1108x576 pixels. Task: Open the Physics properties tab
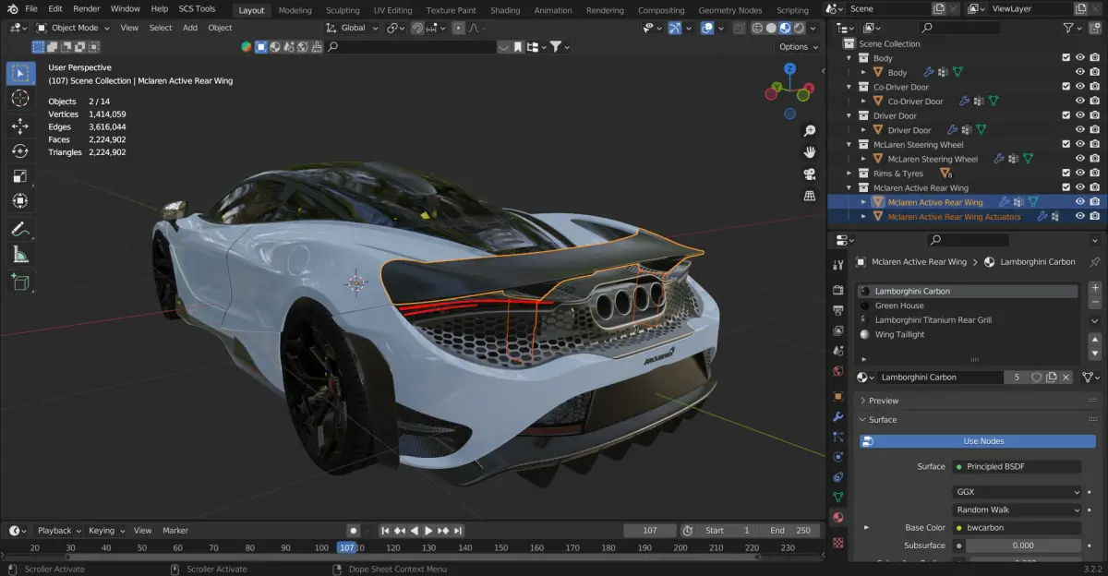click(837, 457)
